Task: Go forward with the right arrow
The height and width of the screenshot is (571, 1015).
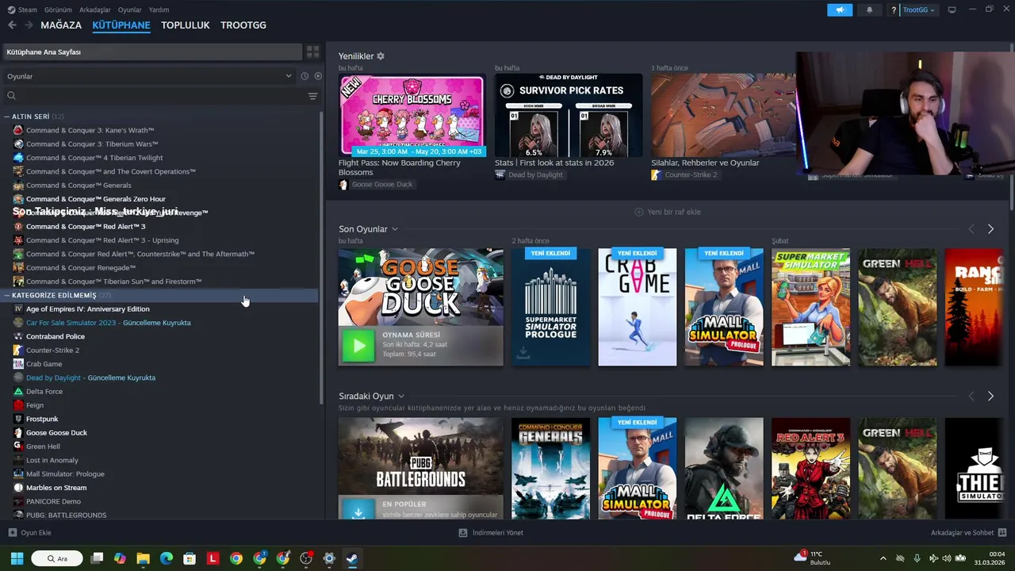Action: coord(29,25)
